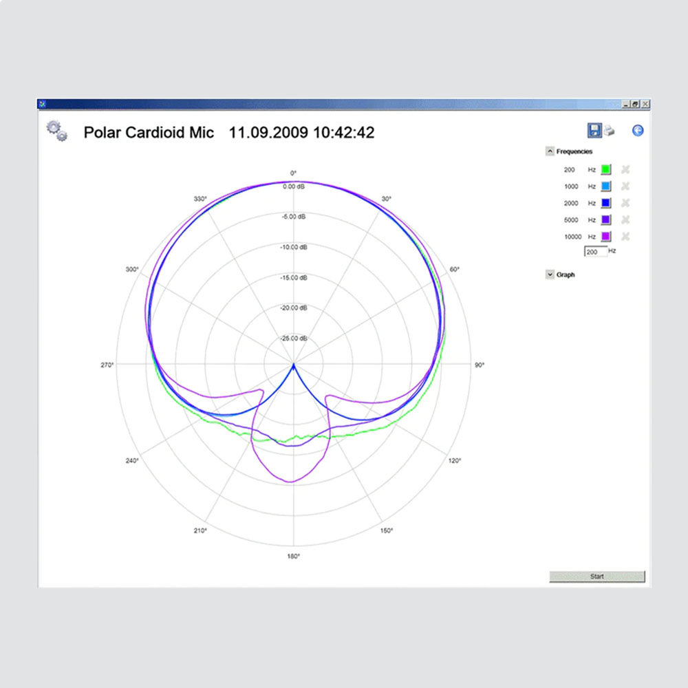Viewport: 688px width, 688px height.
Task: Select the violet 5000 Hz color swatch
Action: point(606,219)
